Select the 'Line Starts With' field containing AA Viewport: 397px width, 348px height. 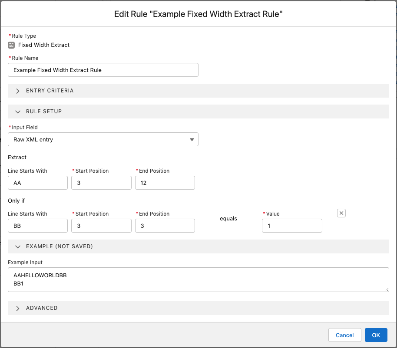point(37,183)
